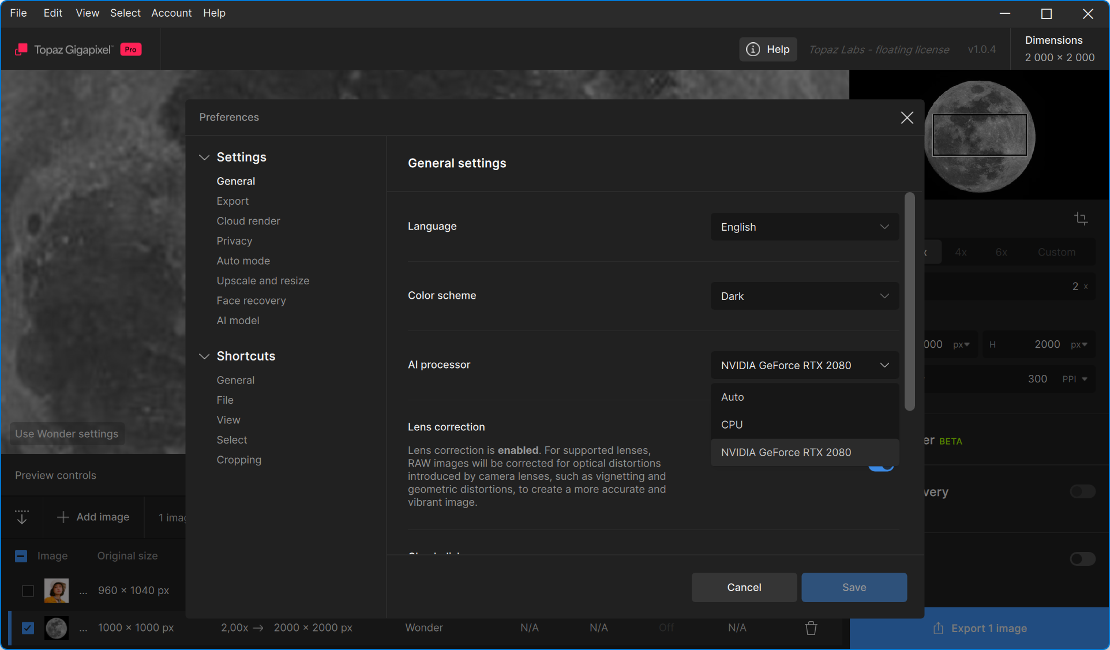Open the Account menu

pyautogui.click(x=171, y=13)
